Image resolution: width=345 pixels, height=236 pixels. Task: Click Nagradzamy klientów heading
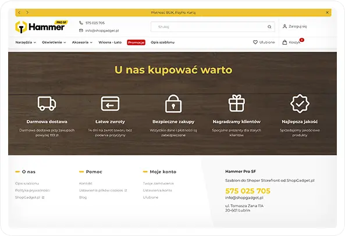[237, 121]
